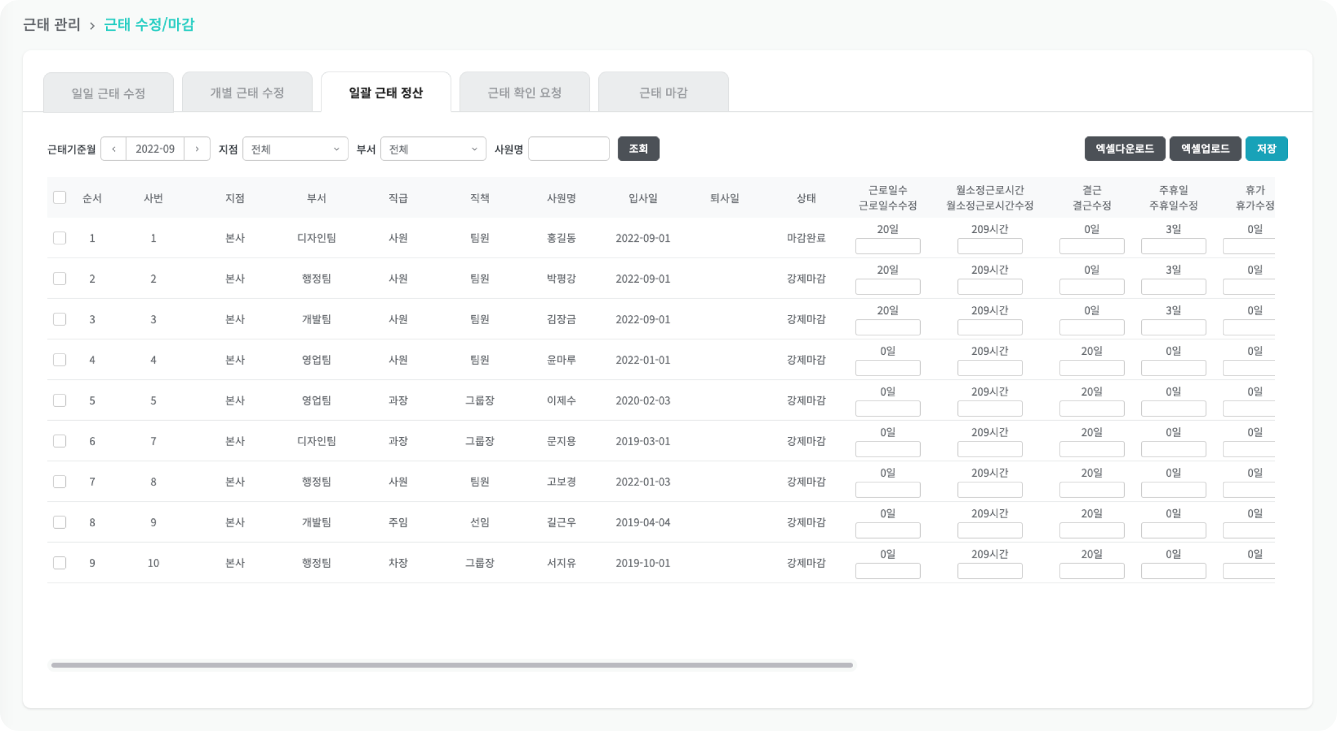This screenshot has width=1337, height=731.
Task: Focus the 사원명 search input
Action: 569,149
